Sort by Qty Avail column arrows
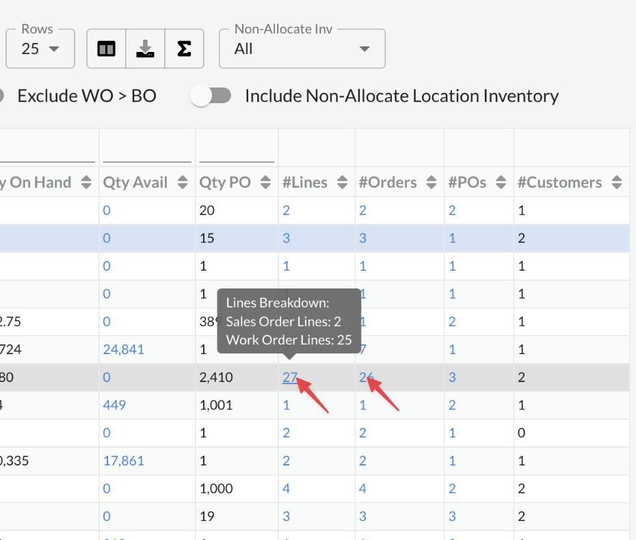The image size is (636, 540). [183, 183]
